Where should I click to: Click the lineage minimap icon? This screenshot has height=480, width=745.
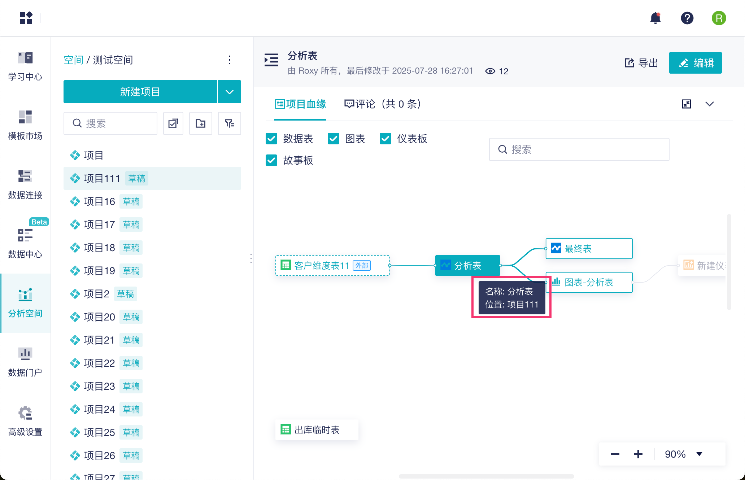(686, 104)
